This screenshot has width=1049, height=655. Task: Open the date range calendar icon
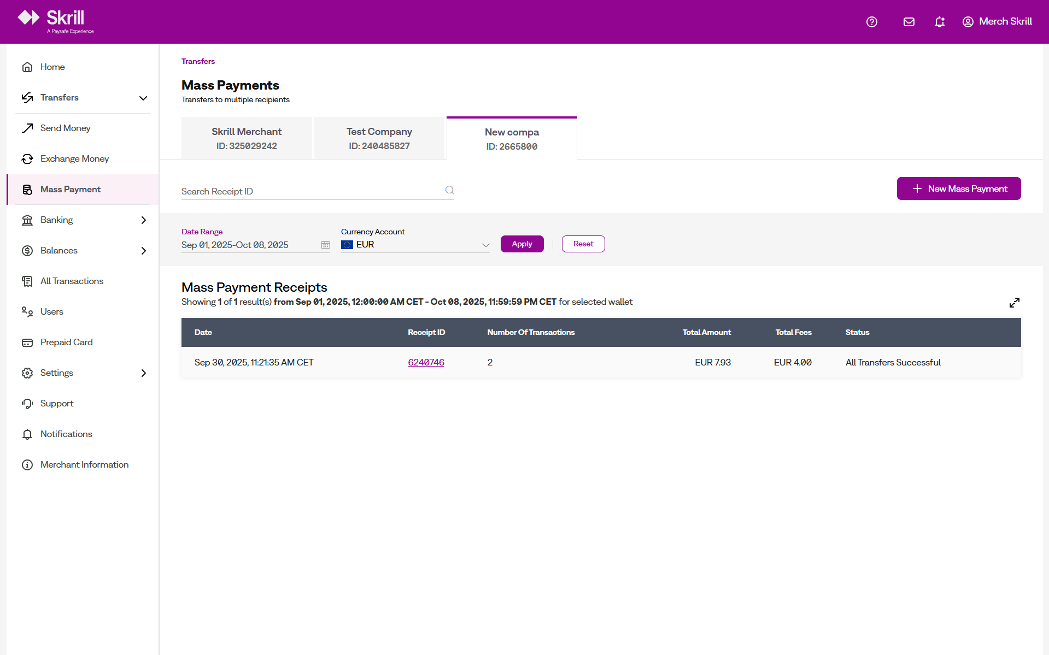pos(325,245)
